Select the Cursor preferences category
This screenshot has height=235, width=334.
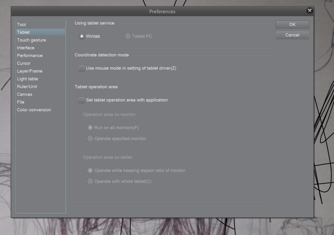[40, 63]
